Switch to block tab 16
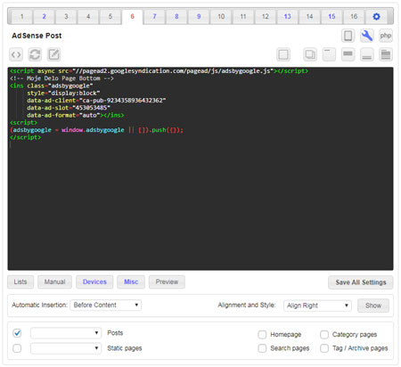Viewport: 401px width, 367px height. (x=354, y=16)
